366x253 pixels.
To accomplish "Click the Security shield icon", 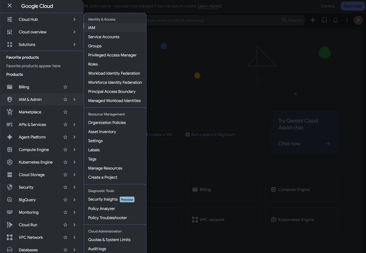I will pos(10,187).
